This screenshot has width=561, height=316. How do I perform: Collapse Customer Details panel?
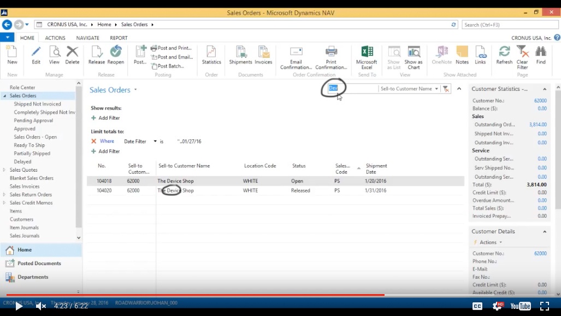(545, 231)
